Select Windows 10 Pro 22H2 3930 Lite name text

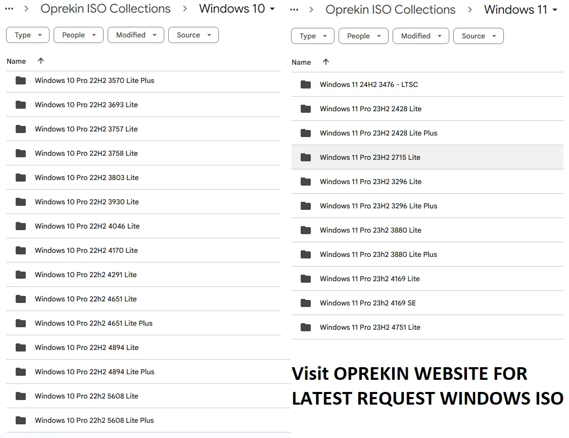click(x=87, y=202)
